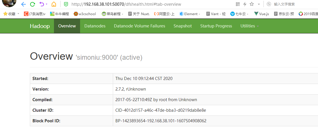Expand the undo history dropdown arrow
Screen dimensions: 318x132
pyautogui.click(x=46, y=4)
